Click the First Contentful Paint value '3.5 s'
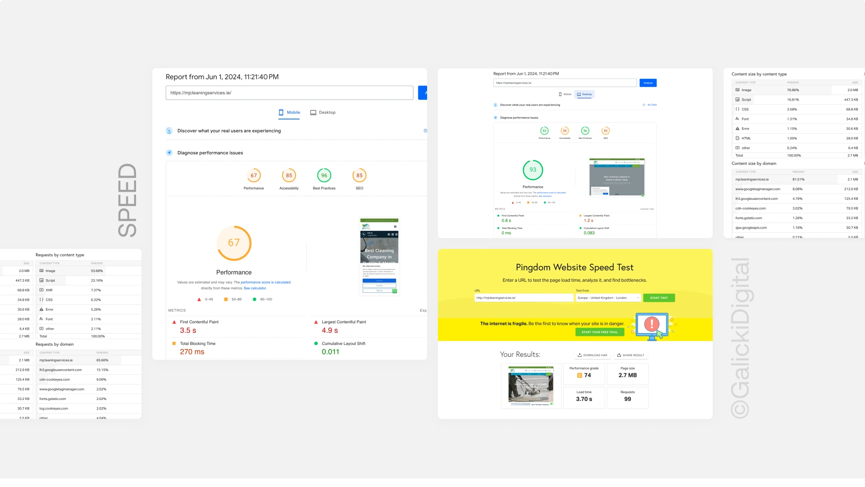Viewport: 865px width, 487px height. pos(188,330)
